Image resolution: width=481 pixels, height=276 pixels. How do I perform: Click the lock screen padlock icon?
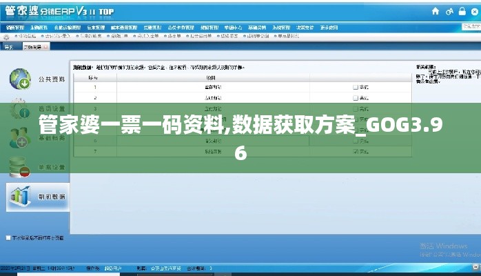462,12
